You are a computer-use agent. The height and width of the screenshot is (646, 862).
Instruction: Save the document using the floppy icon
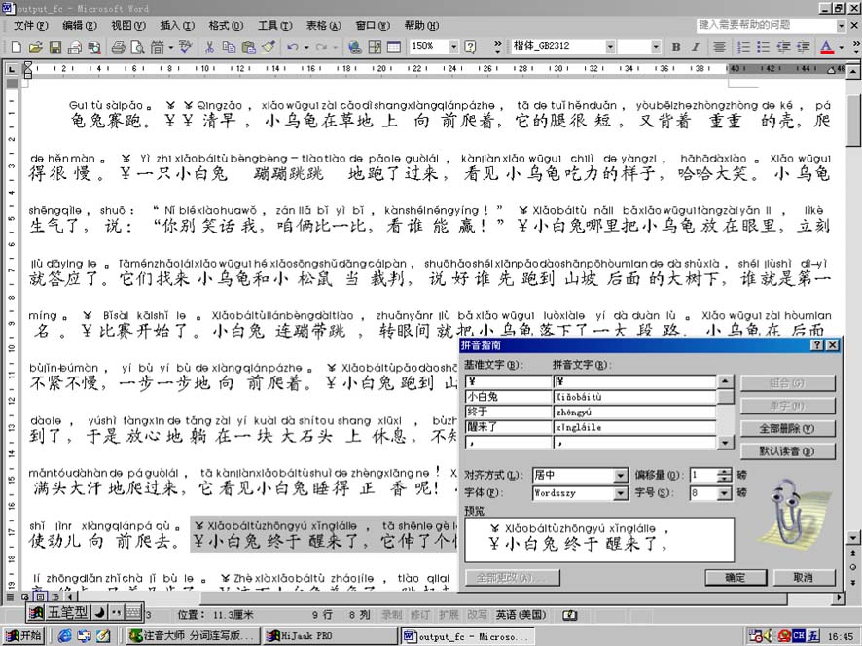click(55, 47)
